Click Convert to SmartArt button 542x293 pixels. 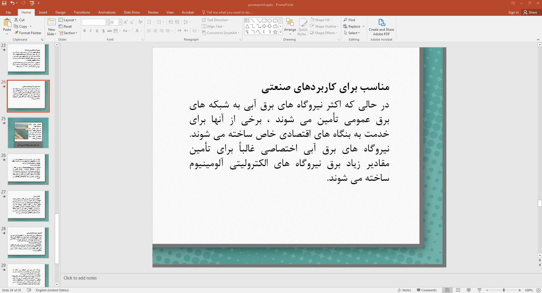coord(220,33)
